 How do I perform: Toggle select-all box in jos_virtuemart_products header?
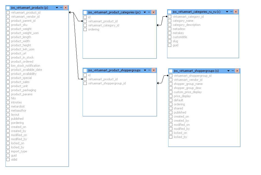8,8
